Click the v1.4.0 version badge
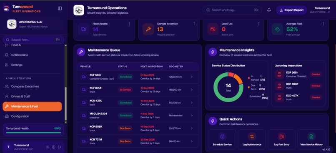The image size is (336, 153). click(326, 149)
